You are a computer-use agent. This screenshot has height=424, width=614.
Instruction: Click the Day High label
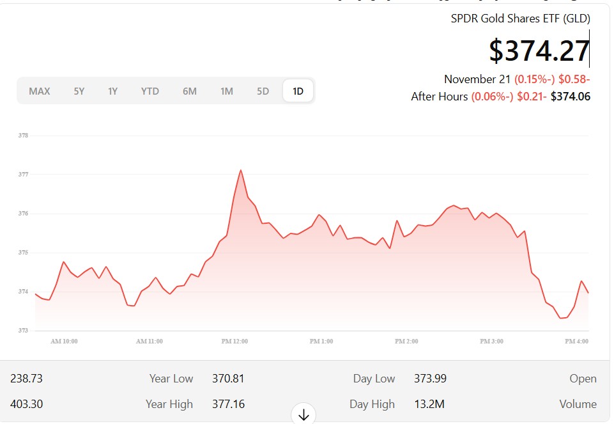(372, 404)
